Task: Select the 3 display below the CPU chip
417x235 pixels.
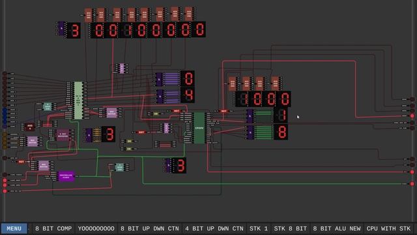Action: pyautogui.click(x=180, y=165)
